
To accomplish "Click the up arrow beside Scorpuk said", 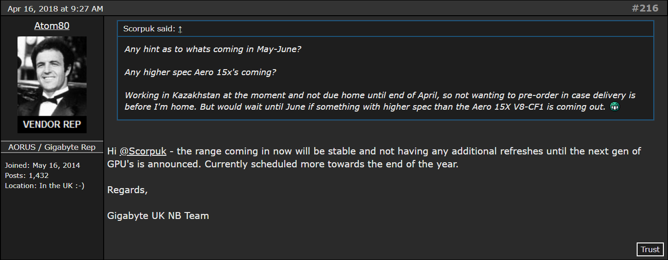I will [x=180, y=29].
